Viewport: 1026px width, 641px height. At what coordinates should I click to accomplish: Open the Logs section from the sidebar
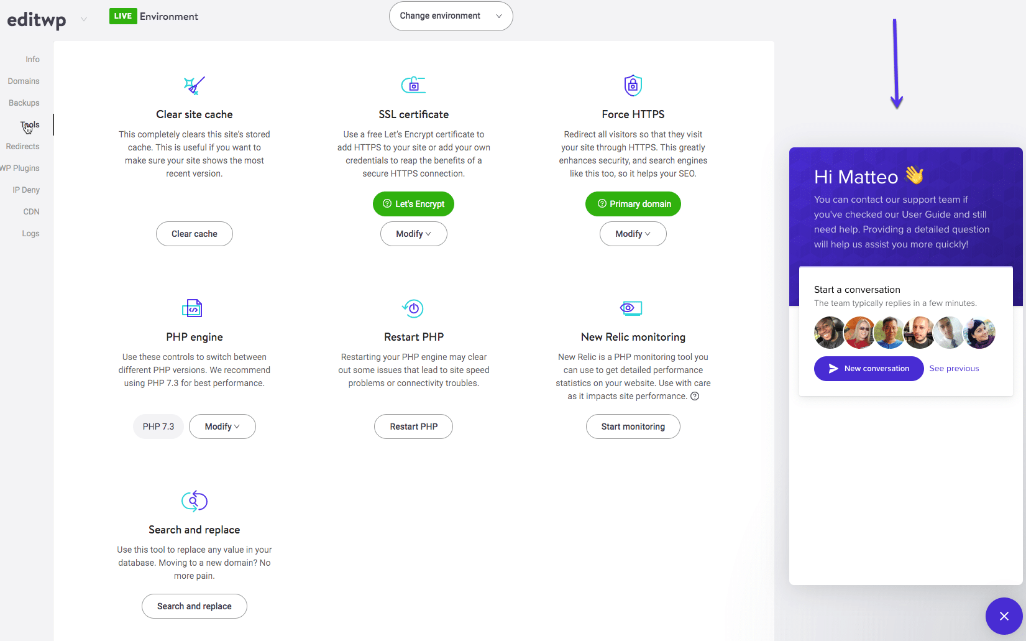pyautogui.click(x=30, y=233)
